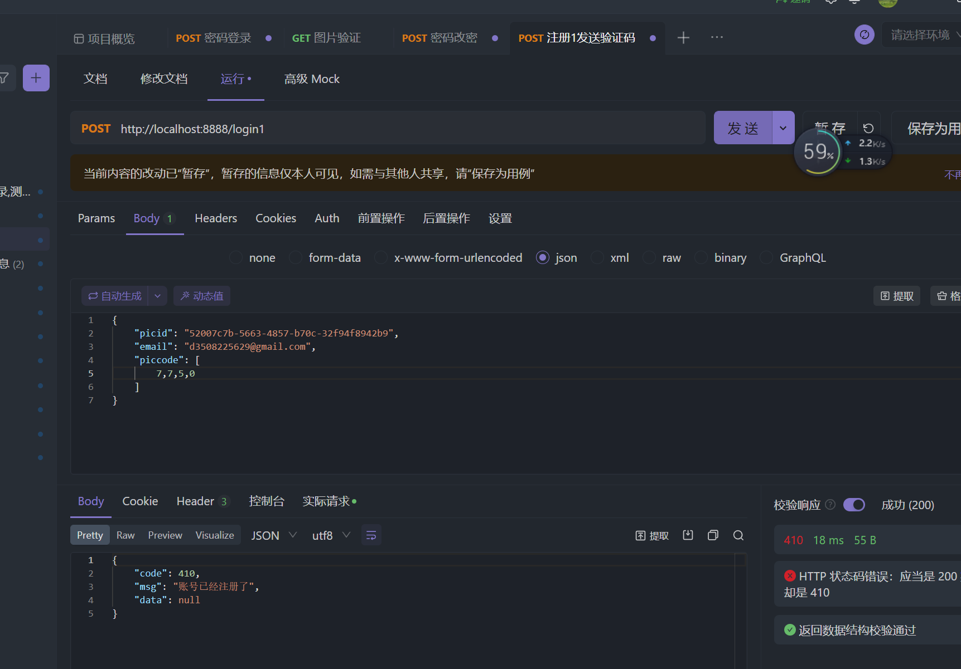Open the 实际请求 tab
961x669 pixels.
329,501
